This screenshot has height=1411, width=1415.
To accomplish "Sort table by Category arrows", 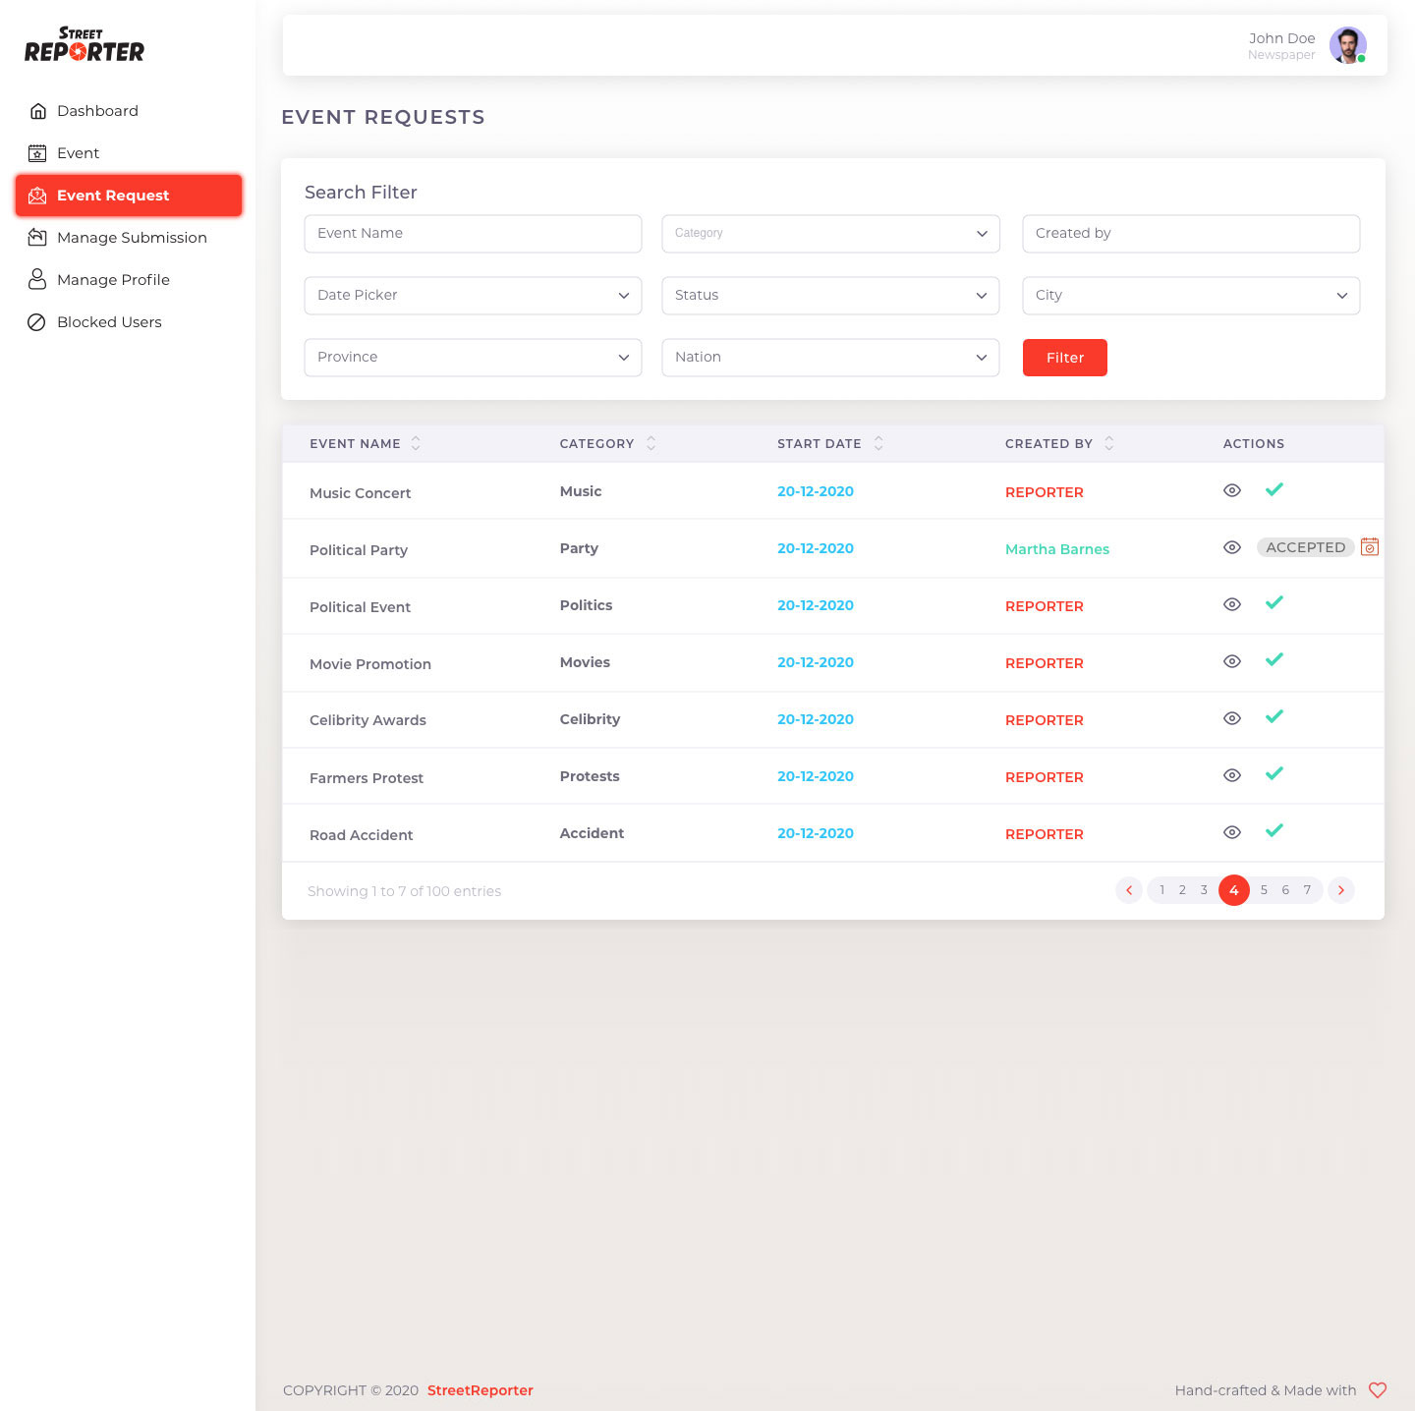I will [x=651, y=443].
